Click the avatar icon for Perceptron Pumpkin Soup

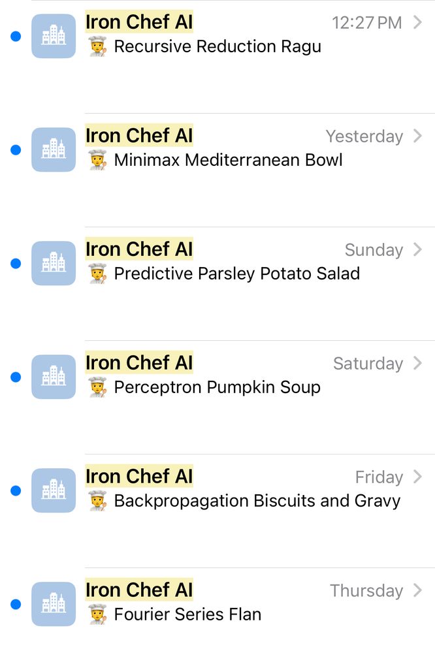pos(53,377)
